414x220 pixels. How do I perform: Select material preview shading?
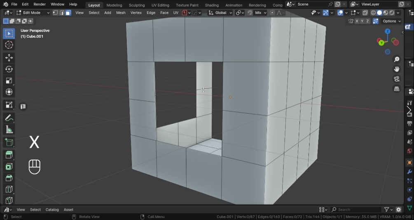(386, 13)
